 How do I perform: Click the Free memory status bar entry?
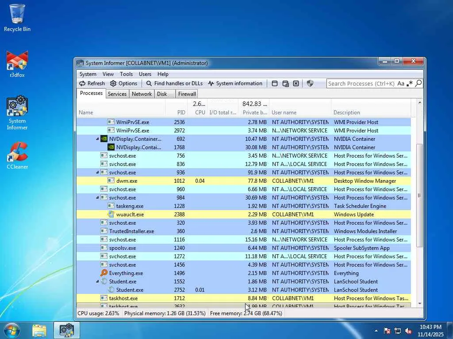246,313
